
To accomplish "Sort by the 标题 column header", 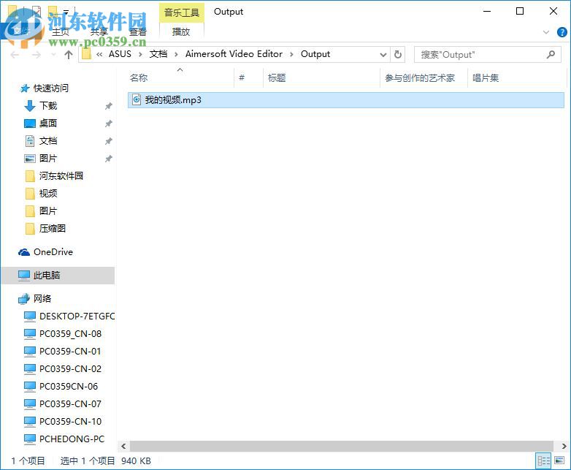I will pos(277,77).
